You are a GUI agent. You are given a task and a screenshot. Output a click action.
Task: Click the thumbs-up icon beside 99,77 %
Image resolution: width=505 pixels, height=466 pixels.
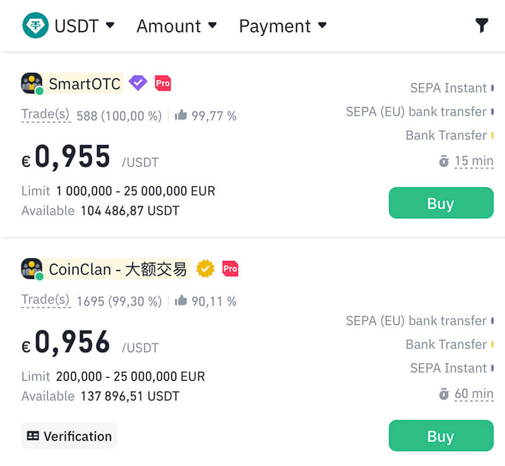coord(181,115)
